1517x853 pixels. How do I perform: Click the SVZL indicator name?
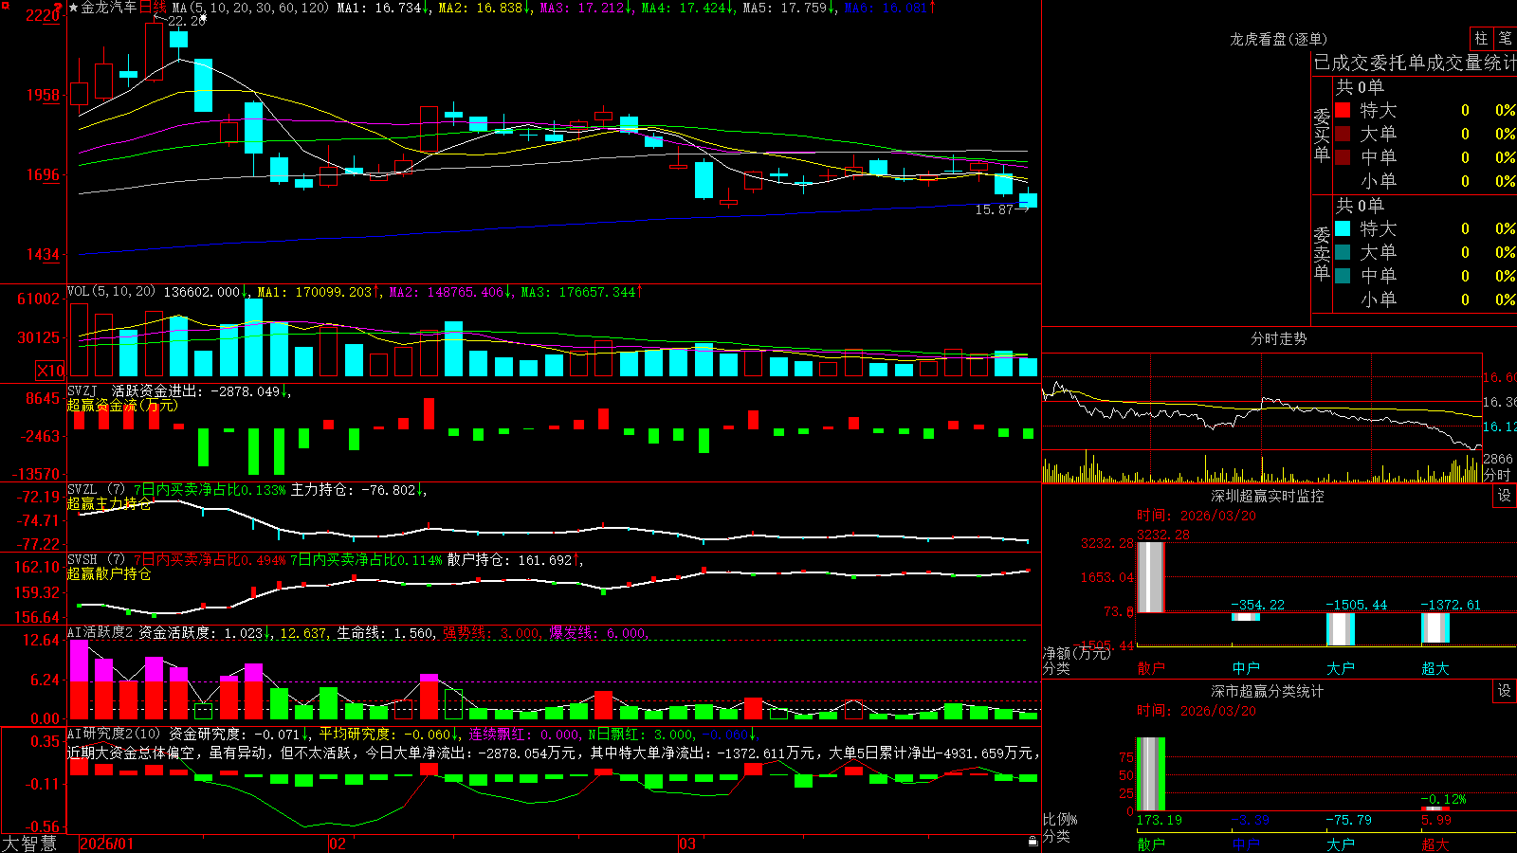tap(82, 490)
